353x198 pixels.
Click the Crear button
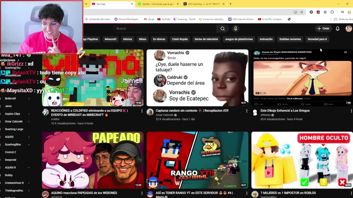pyautogui.click(x=323, y=29)
